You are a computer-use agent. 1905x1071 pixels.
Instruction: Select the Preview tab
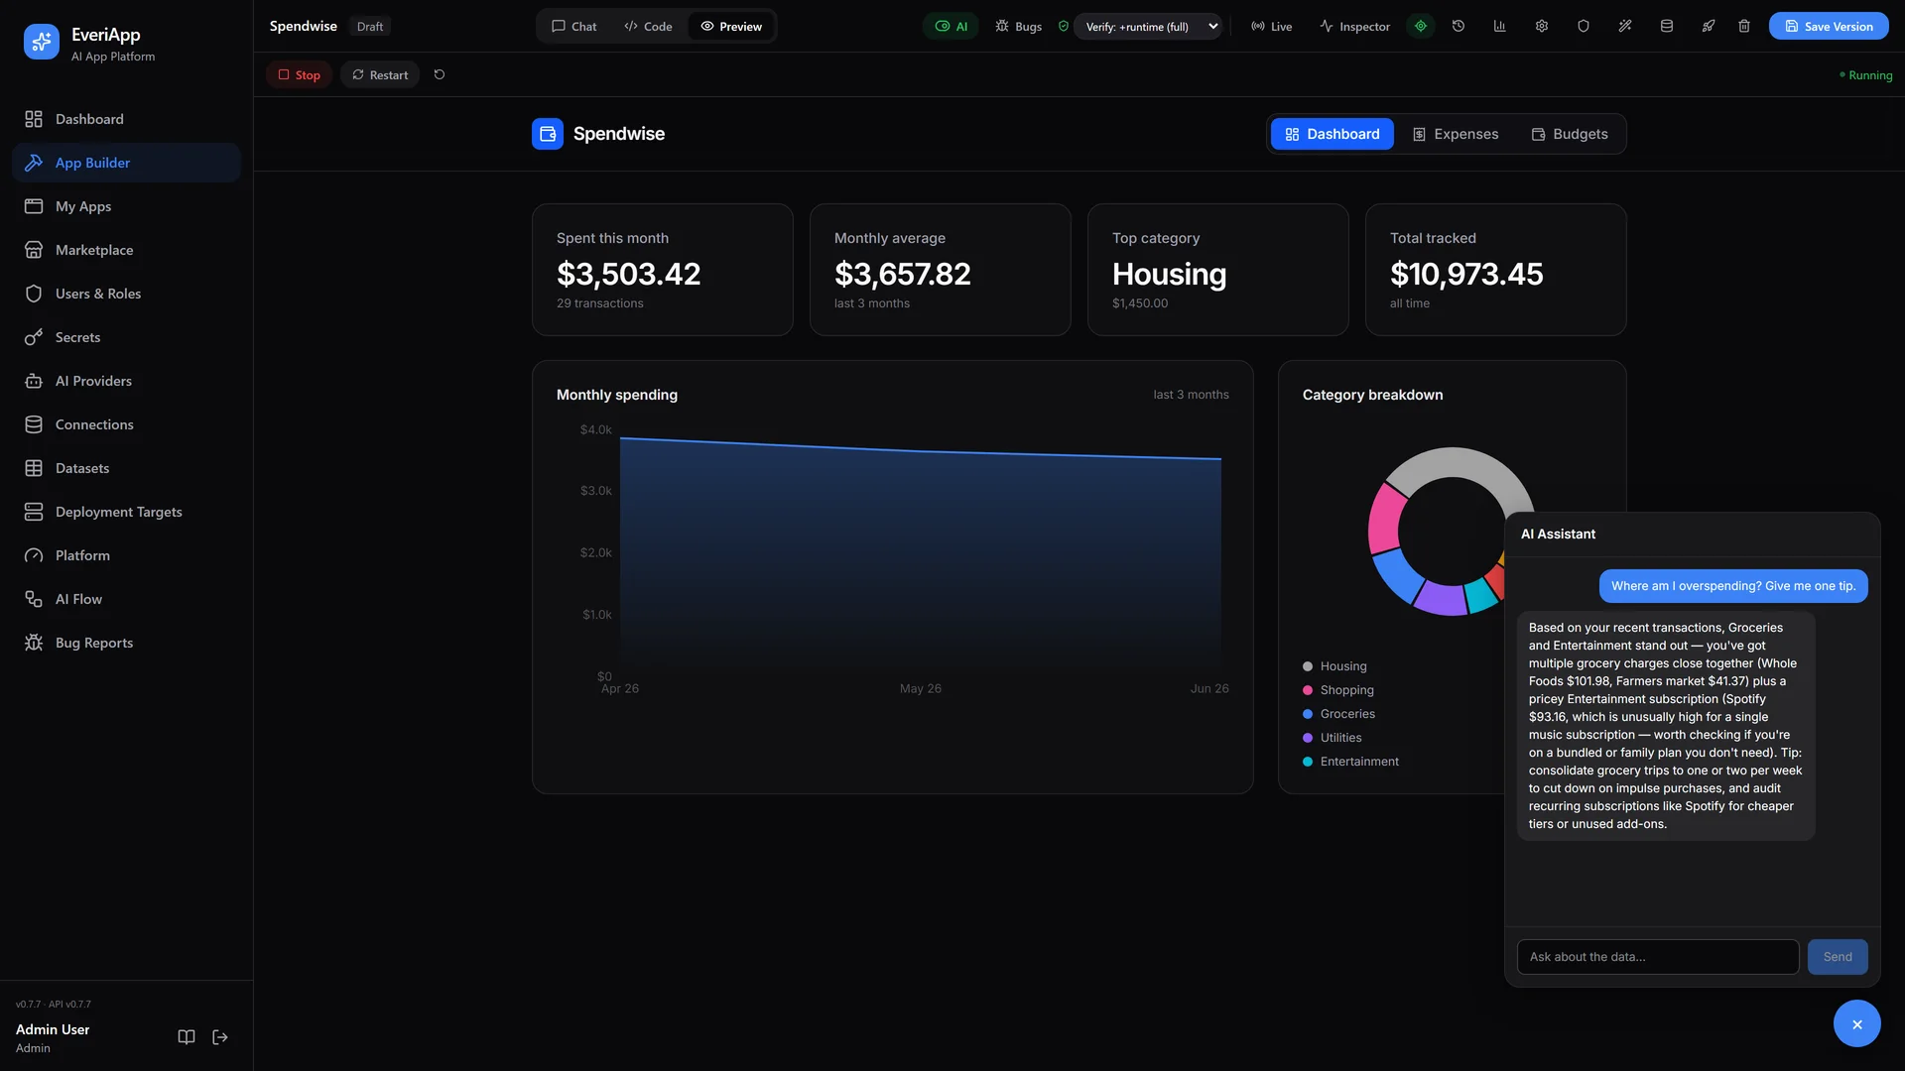[x=731, y=27]
